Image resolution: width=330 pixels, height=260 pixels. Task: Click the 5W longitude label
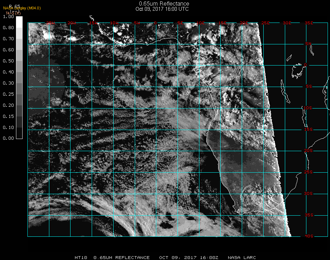point(137,23)
